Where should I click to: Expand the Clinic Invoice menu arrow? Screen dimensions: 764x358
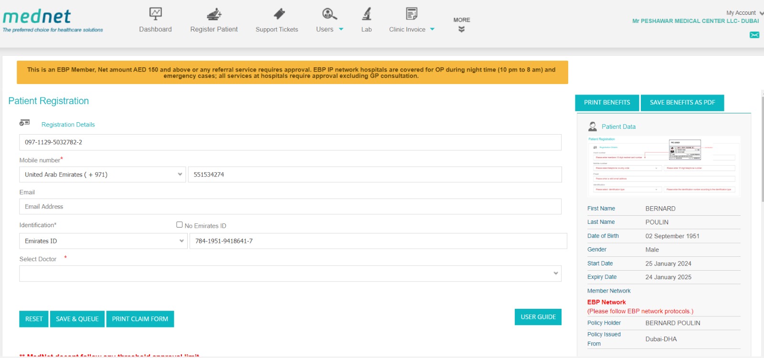point(432,29)
